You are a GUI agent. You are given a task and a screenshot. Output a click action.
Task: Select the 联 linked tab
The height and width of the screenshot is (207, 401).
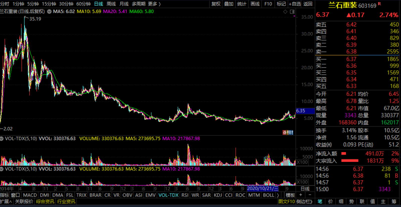(x=362, y=201)
